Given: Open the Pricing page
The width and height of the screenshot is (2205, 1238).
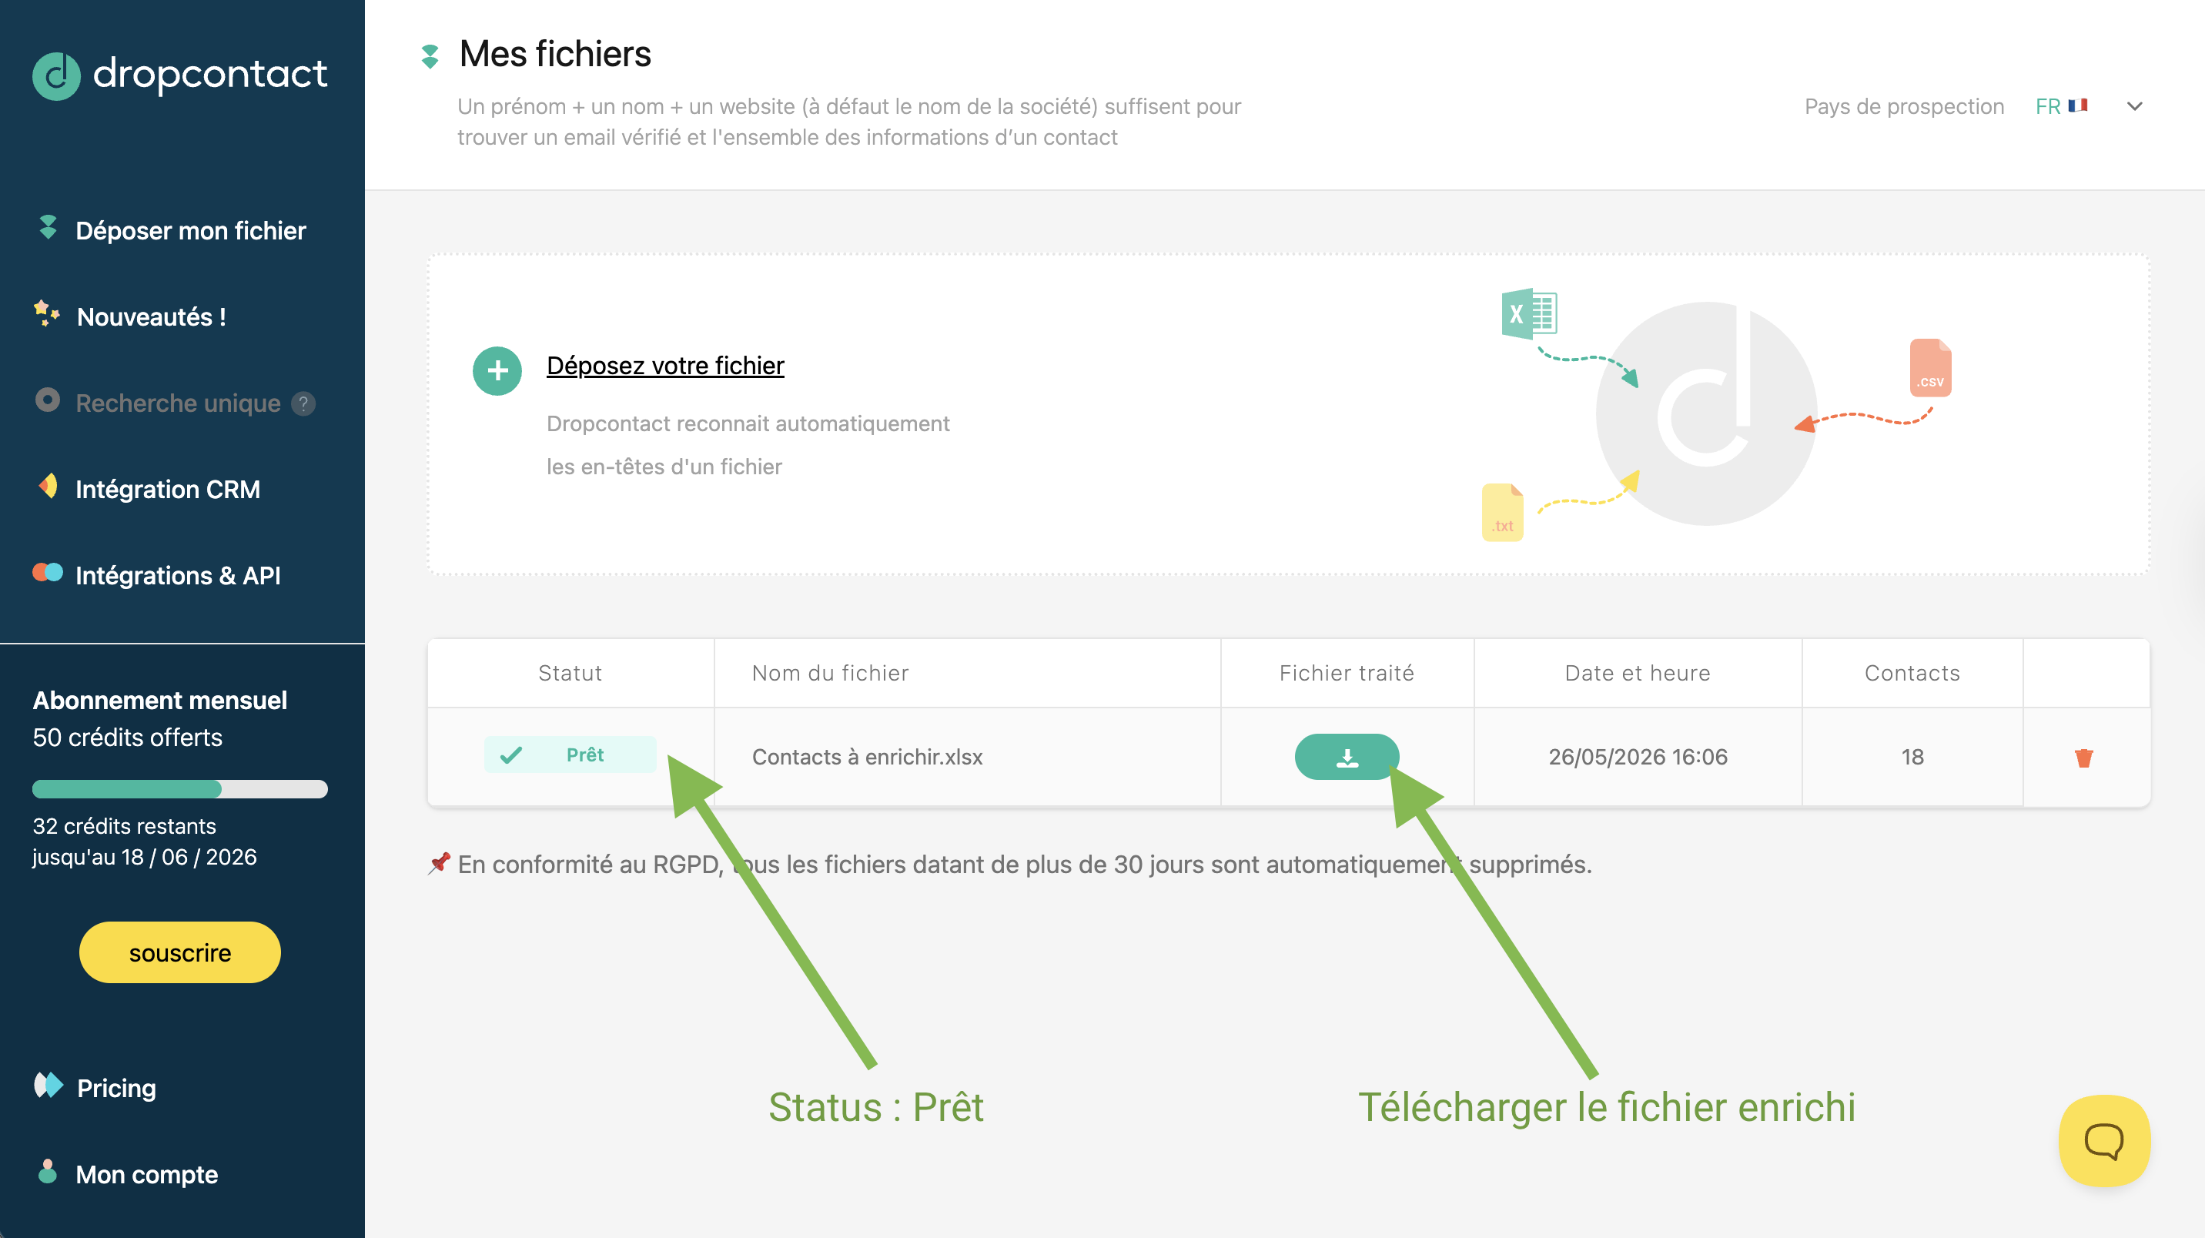Looking at the screenshot, I should pos(116,1088).
